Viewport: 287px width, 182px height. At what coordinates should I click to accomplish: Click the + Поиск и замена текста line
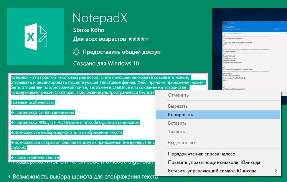[35, 157]
